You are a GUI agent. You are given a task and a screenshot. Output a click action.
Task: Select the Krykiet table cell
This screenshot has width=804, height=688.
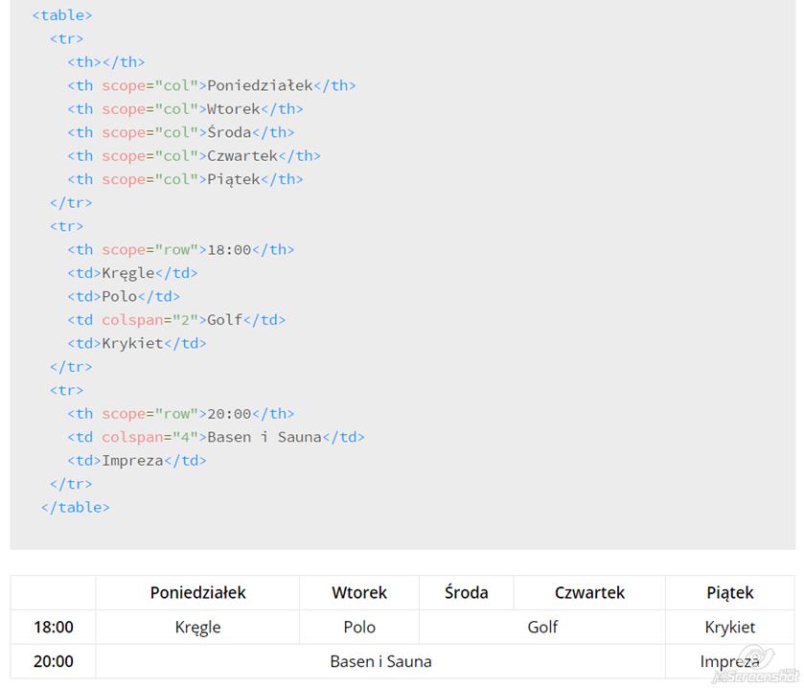click(x=729, y=627)
